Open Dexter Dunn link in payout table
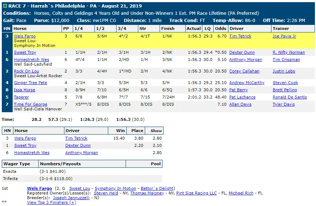316x206 pixels. (x=78, y=145)
